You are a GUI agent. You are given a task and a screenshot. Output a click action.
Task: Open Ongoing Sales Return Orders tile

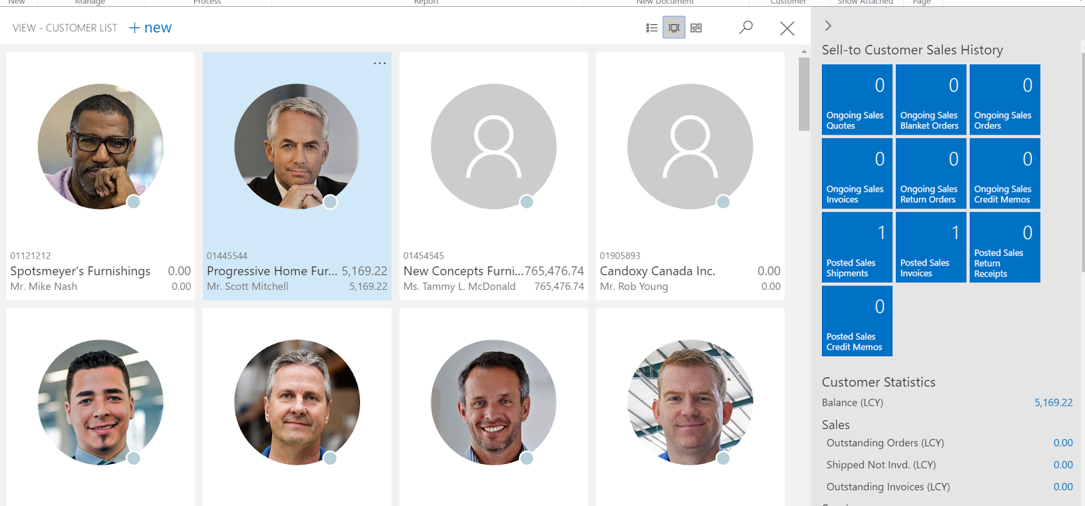coord(931,173)
